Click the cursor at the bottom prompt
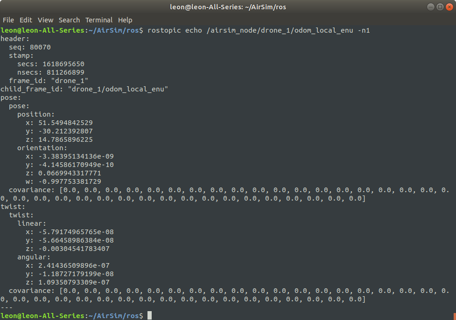 [149, 316]
